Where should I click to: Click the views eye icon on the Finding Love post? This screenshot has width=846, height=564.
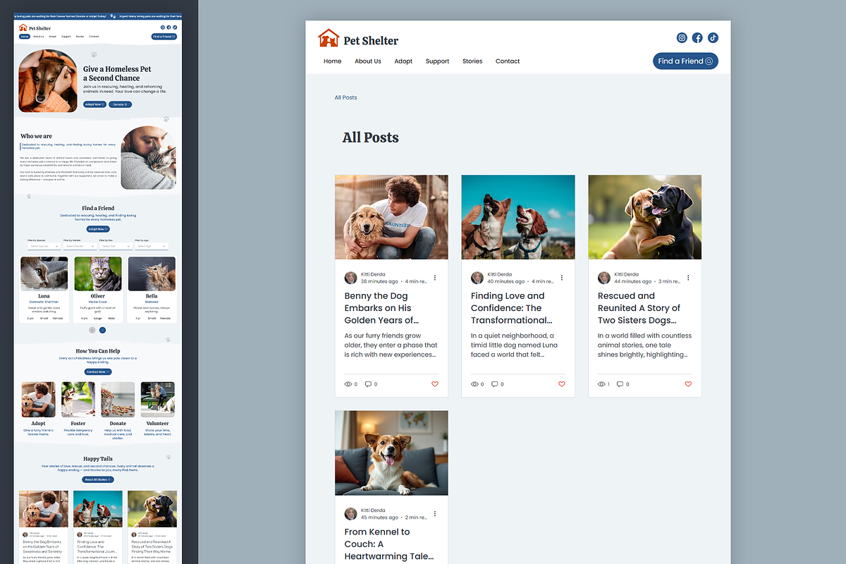pyautogui.click(x=474, y=384)
